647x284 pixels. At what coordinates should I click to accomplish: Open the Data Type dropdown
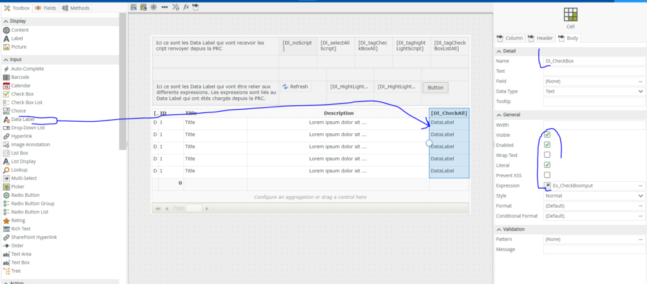(594, 92)
